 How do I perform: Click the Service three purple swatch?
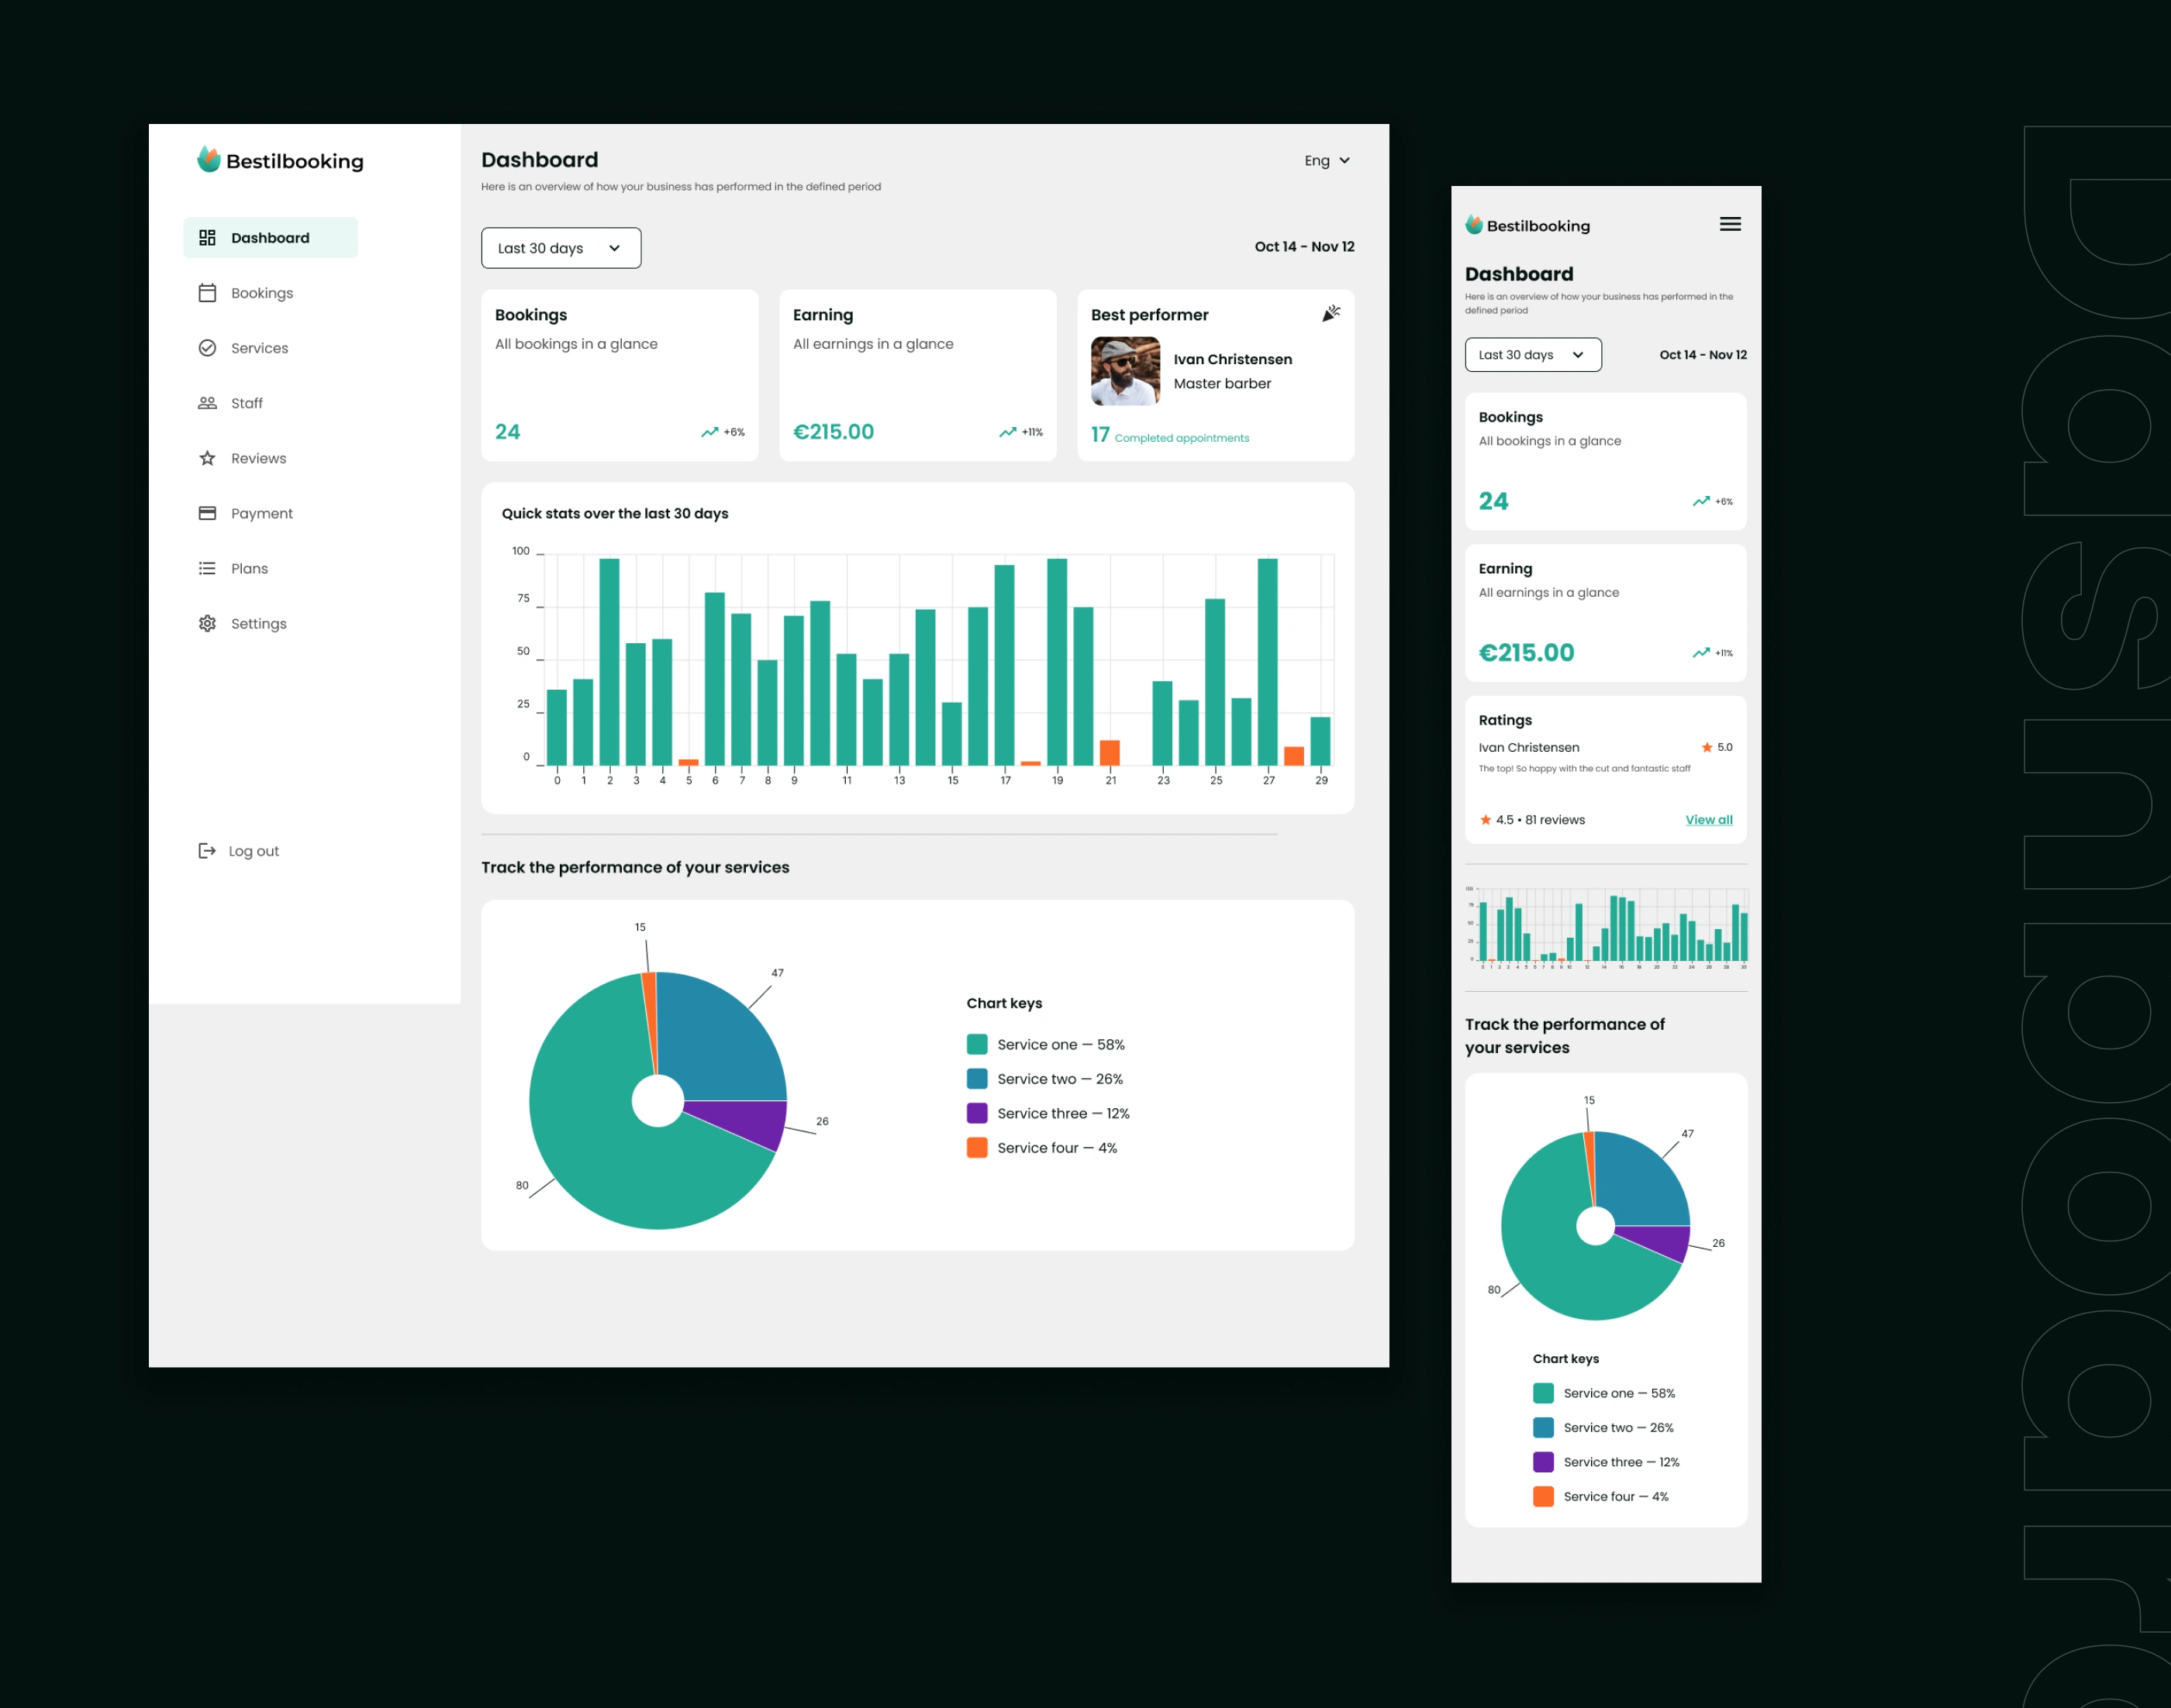[976, 1113]
